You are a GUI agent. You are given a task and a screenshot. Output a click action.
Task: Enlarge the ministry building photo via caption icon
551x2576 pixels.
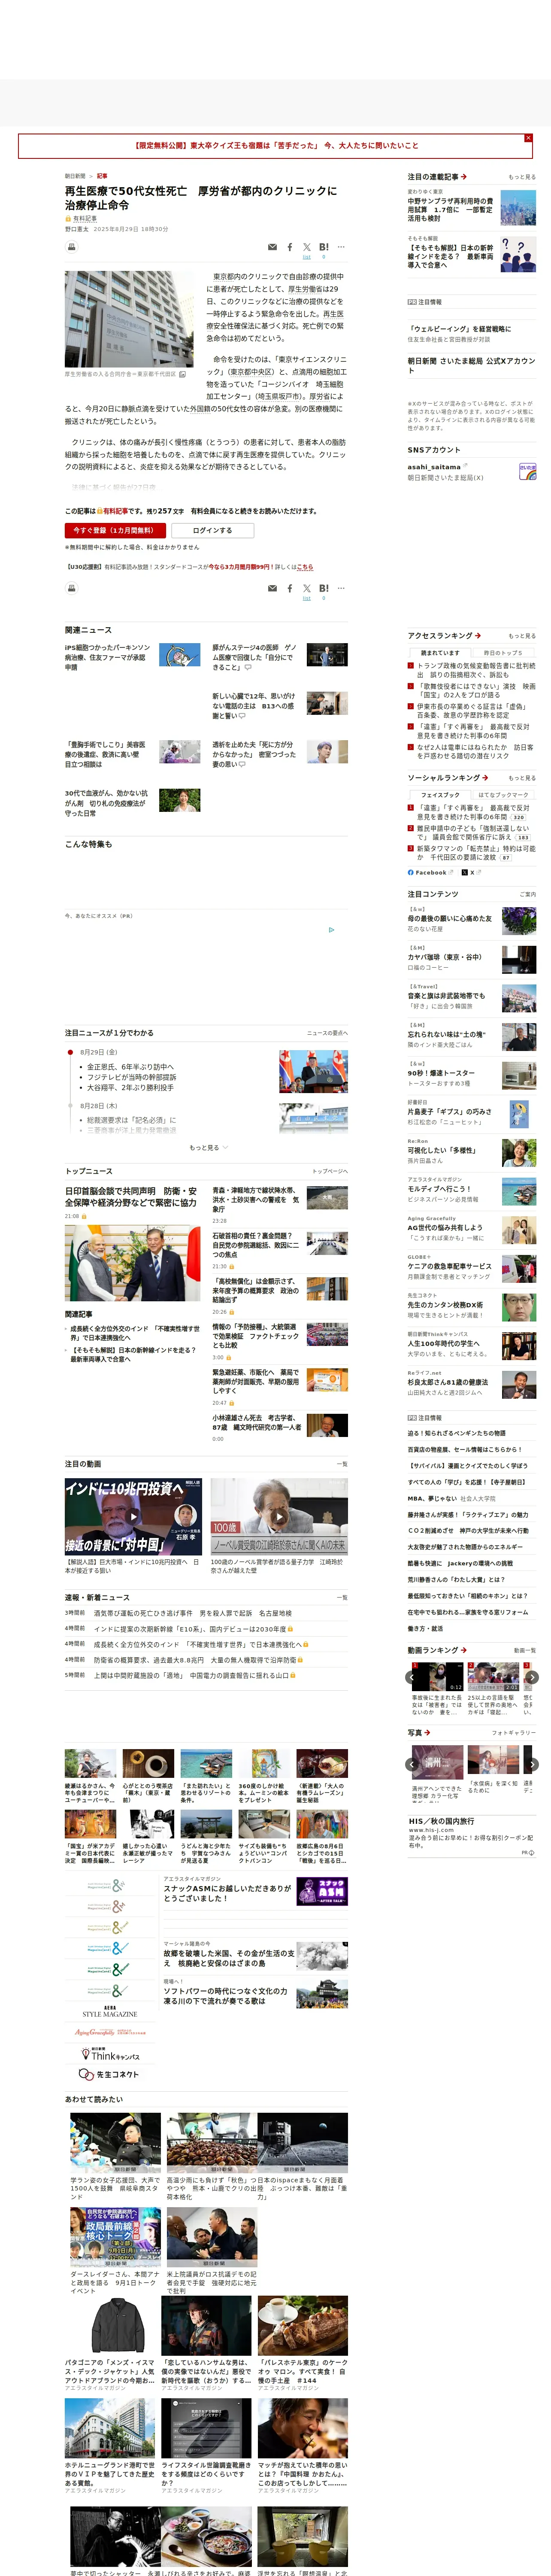(182, 374)
